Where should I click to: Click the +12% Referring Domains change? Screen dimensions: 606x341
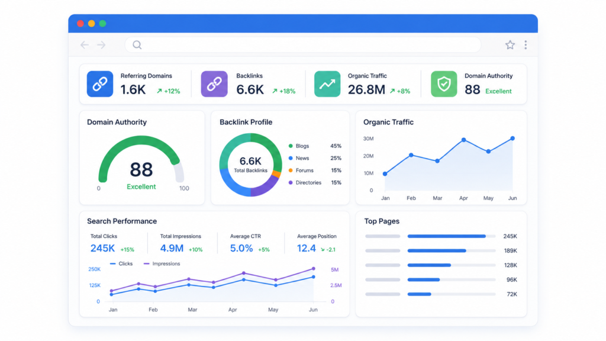click(168, 91)
